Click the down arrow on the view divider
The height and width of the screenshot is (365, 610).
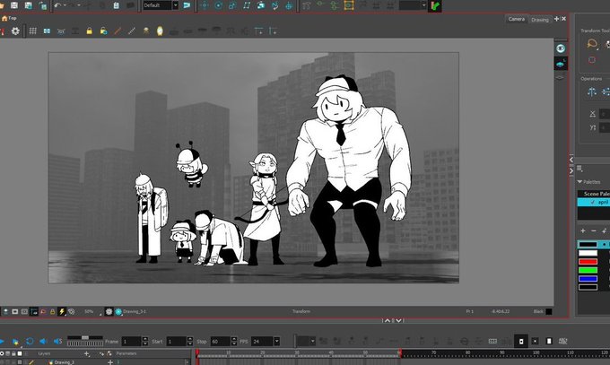pos(399,321)
